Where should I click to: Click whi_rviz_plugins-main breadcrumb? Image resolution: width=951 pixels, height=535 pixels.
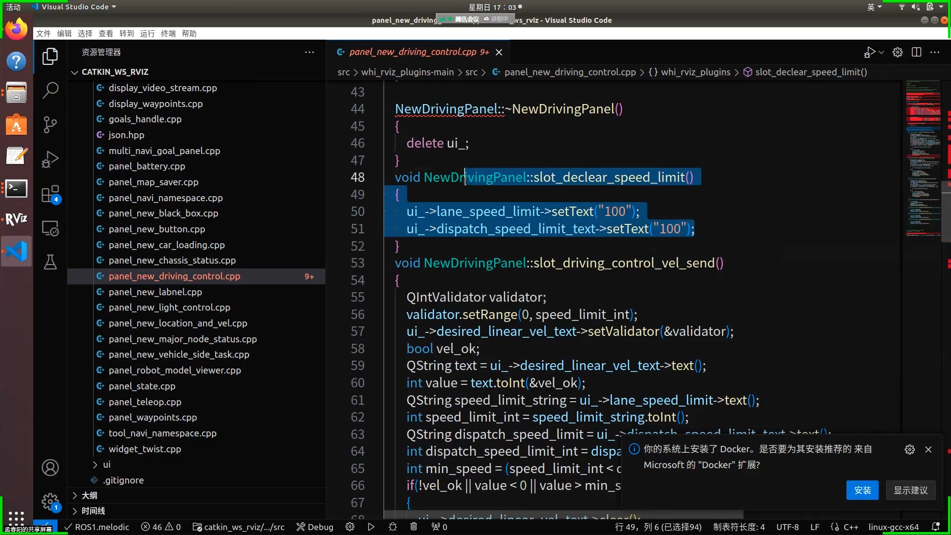407,72
